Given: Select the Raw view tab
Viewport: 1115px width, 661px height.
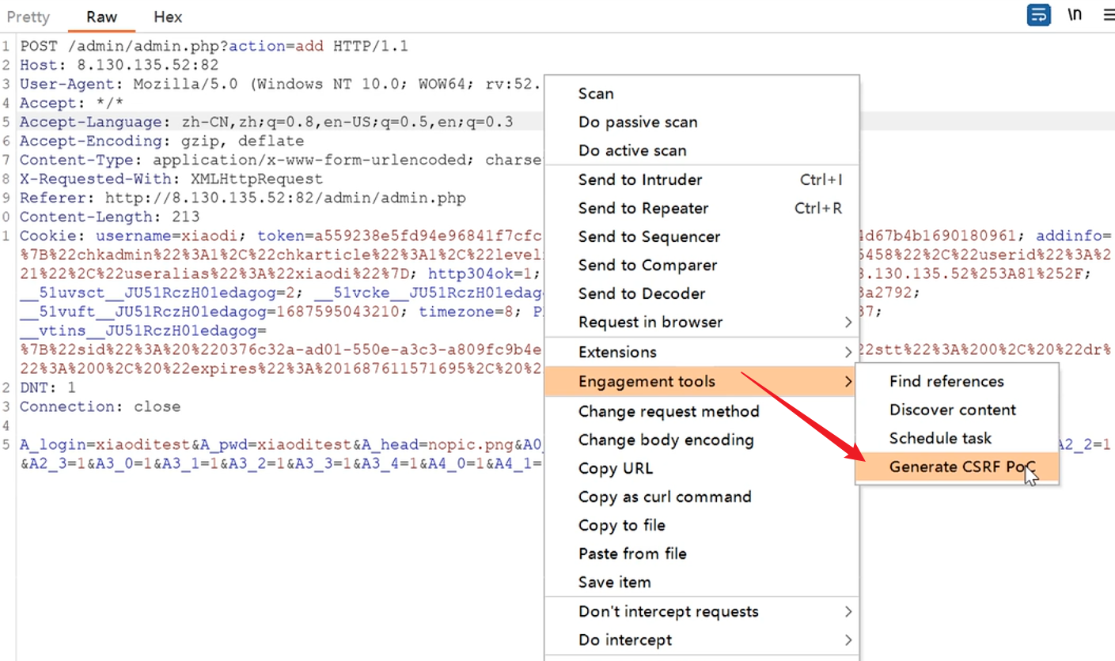Looking at the screenshot, I should pyautogui.click(x=102, y=17).
